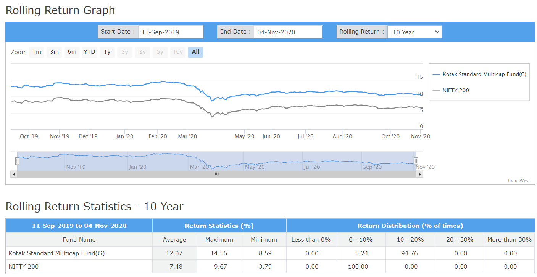Click the left navigator range handle
The image size is (537, 277).
(17, 161)
